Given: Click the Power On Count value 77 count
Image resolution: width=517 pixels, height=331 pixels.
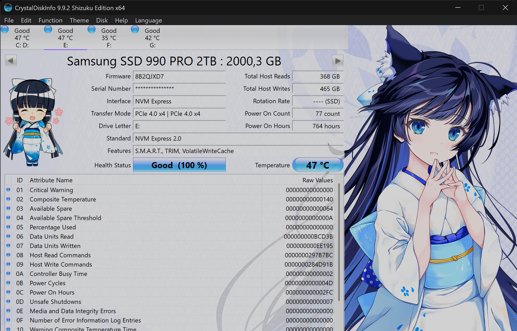Looking at the screenshot, I should coord(318,114).
